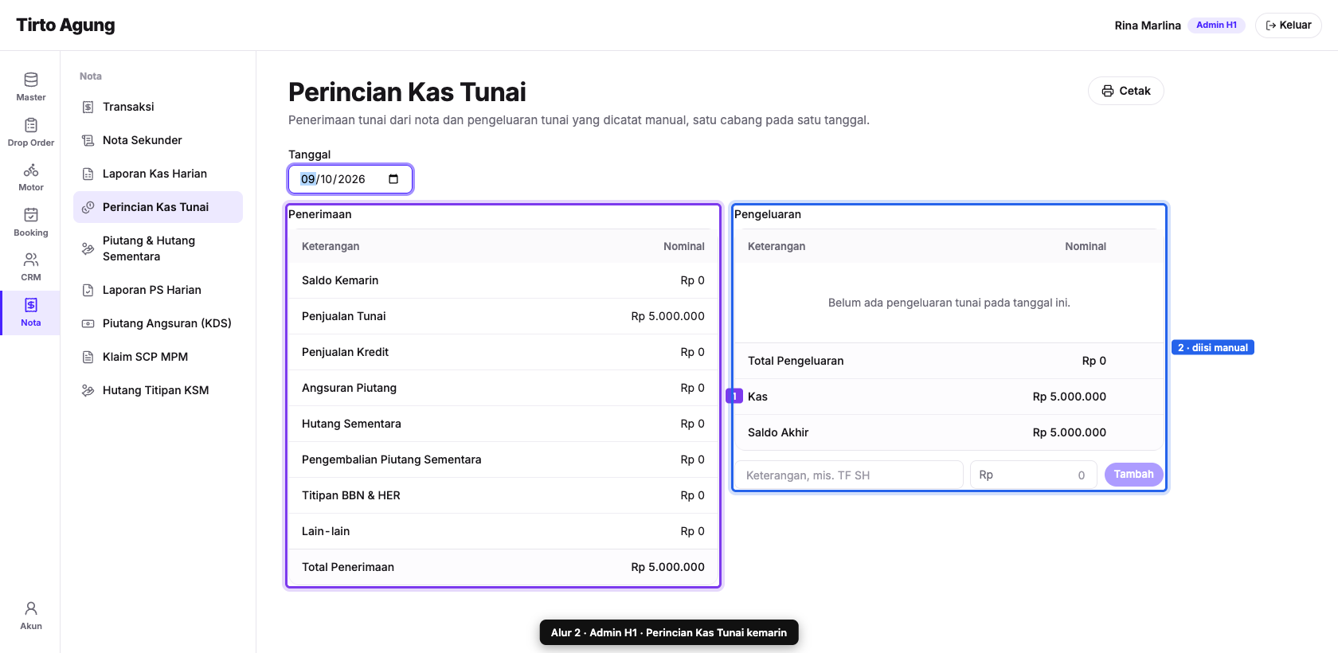Open Transaksi from the Nota menu

[158, 107]
